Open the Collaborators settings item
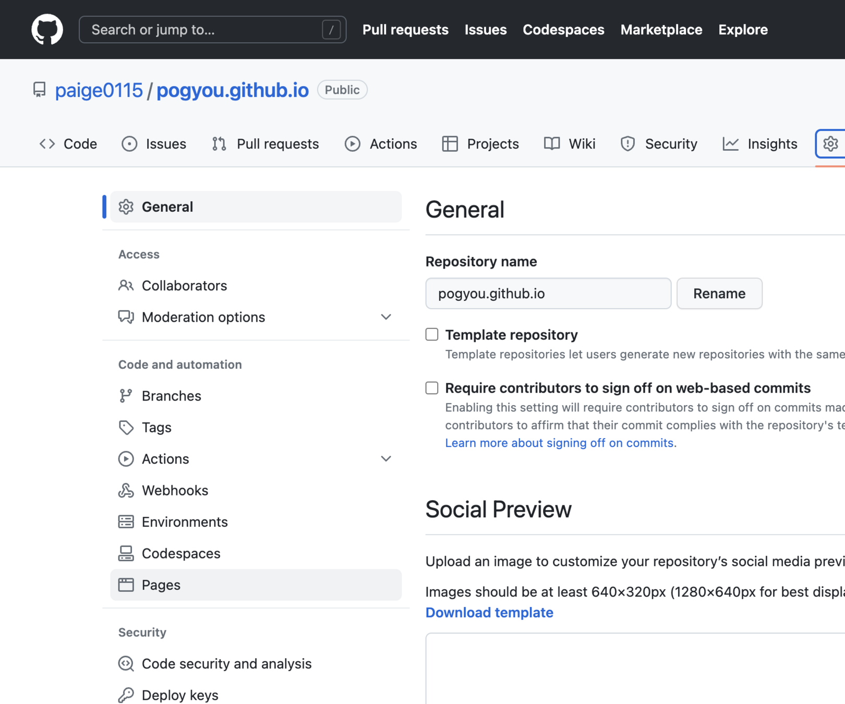Viewport: 845px width, 704px height. point(256,286)
